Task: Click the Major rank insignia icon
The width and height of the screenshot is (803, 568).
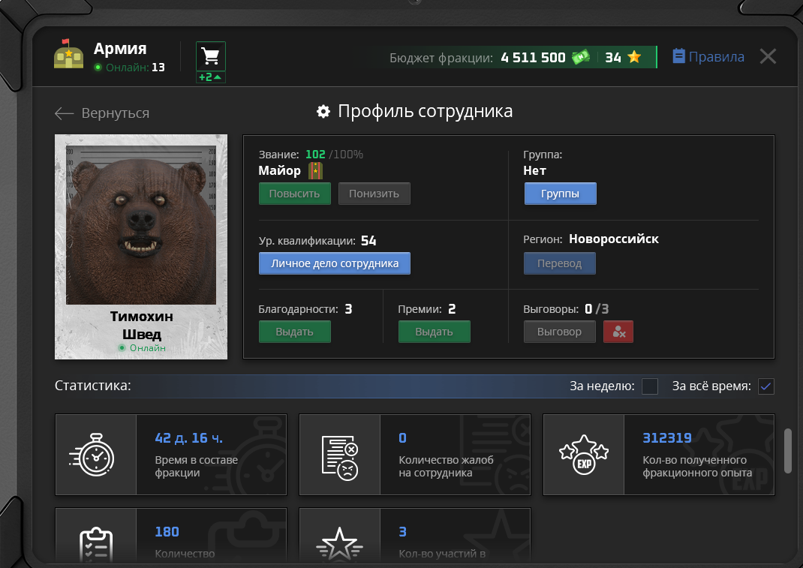Action: coord(315,171)
